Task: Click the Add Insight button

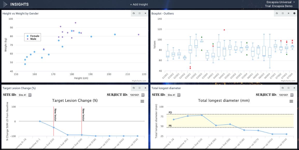Action: click(139, 4)
